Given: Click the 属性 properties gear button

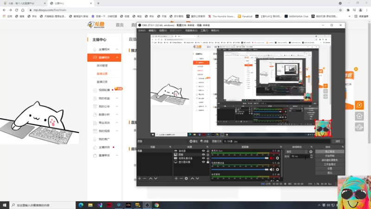Looking at the screenshot, I should point(193,142).
